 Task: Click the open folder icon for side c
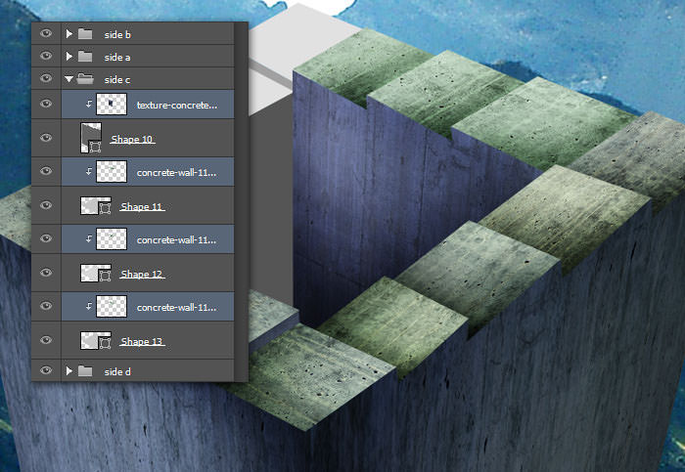click(x=85, y=78)
